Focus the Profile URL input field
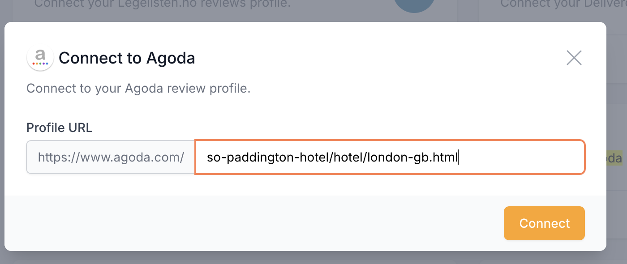This screenshot has height=264, width=627. (390, 158)
